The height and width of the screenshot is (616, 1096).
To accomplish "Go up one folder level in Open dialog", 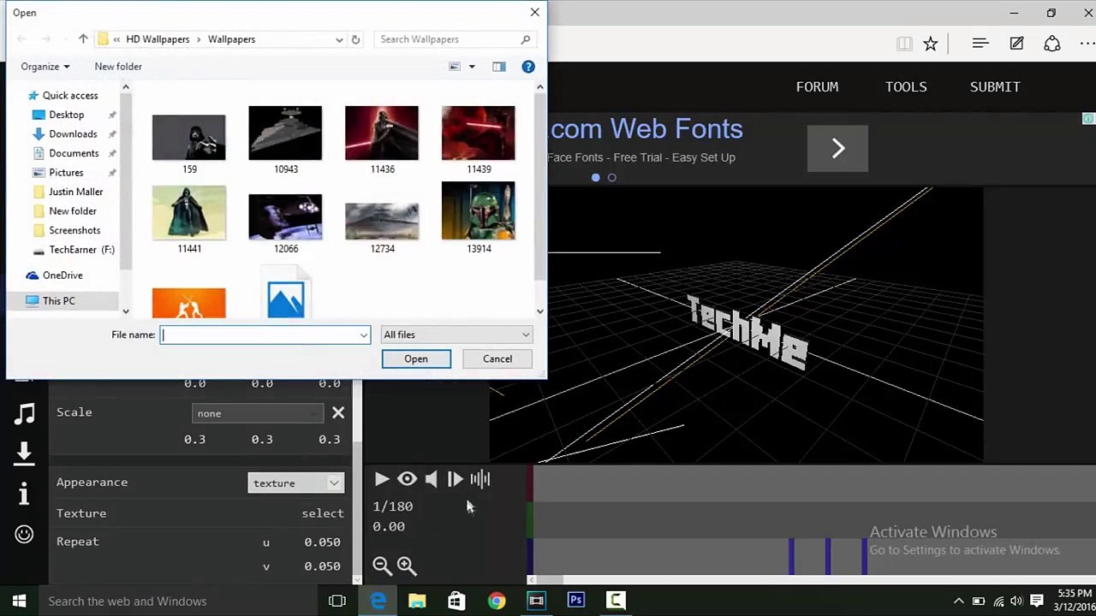I will [83, 39].
